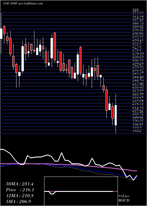Click the 318 price axis label
The image size is (147, 206).
[x=136, y=10]
